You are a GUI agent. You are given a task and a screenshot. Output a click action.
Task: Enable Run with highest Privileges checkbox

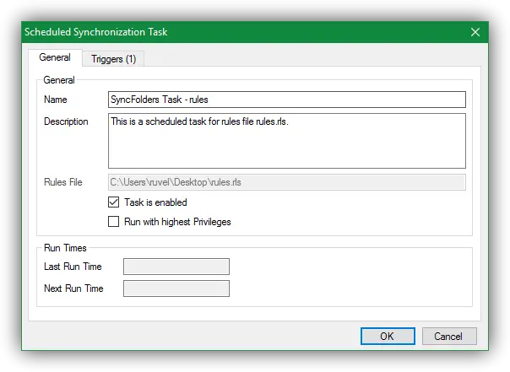point(114,222)
